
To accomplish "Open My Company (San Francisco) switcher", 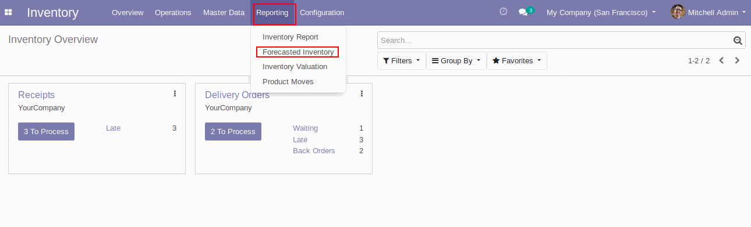I will point(601,12).
